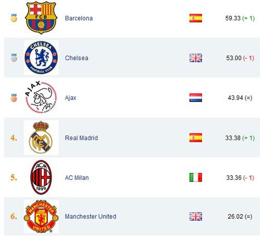
Task: Click the gold medal icon beside Barcelona
Action: [14, 18]
